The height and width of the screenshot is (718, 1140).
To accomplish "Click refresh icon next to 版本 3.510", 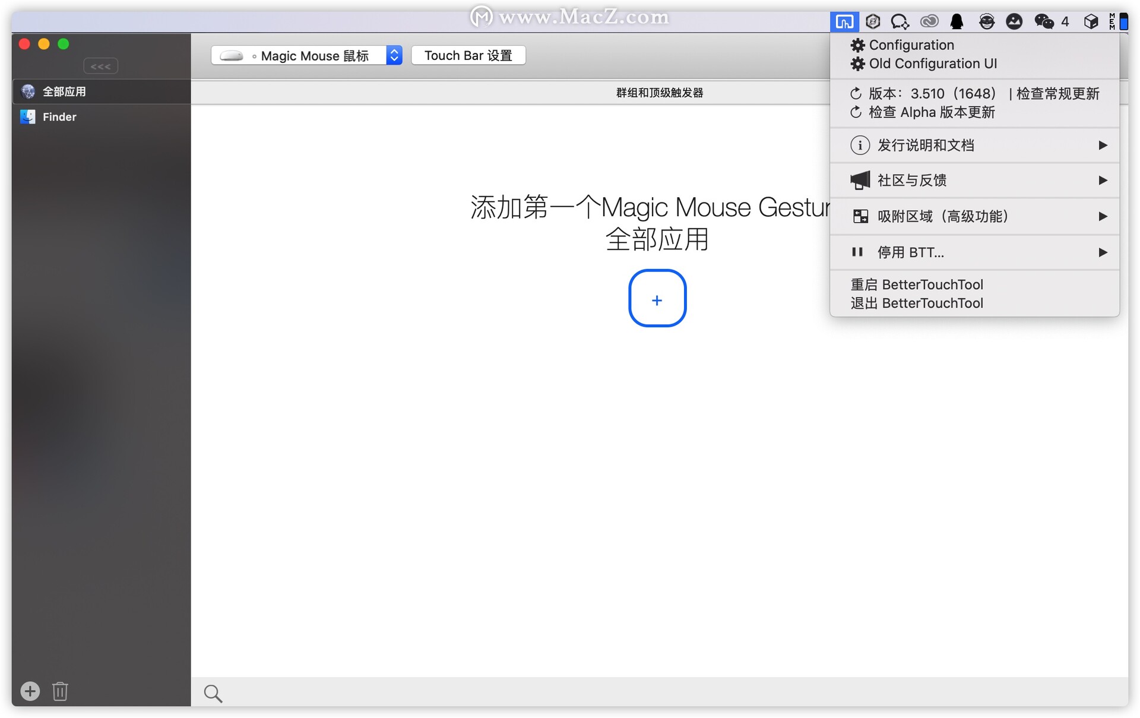I will tap(856, 94).
